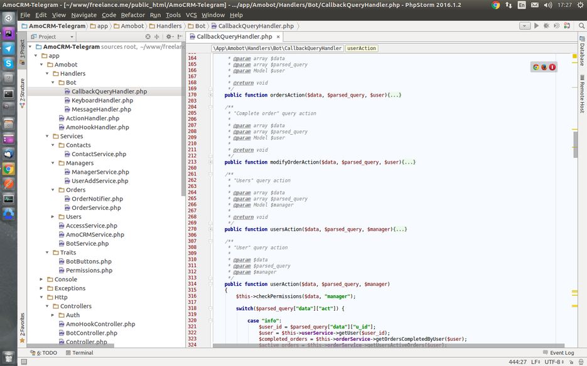Click the Debug bug icon

pos(546,26)
